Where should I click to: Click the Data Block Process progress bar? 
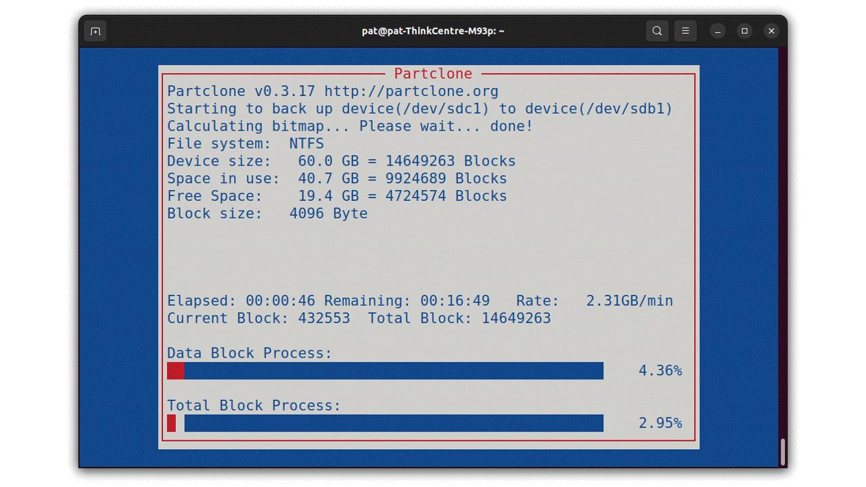pyautogui.click(x=385, y=371)
